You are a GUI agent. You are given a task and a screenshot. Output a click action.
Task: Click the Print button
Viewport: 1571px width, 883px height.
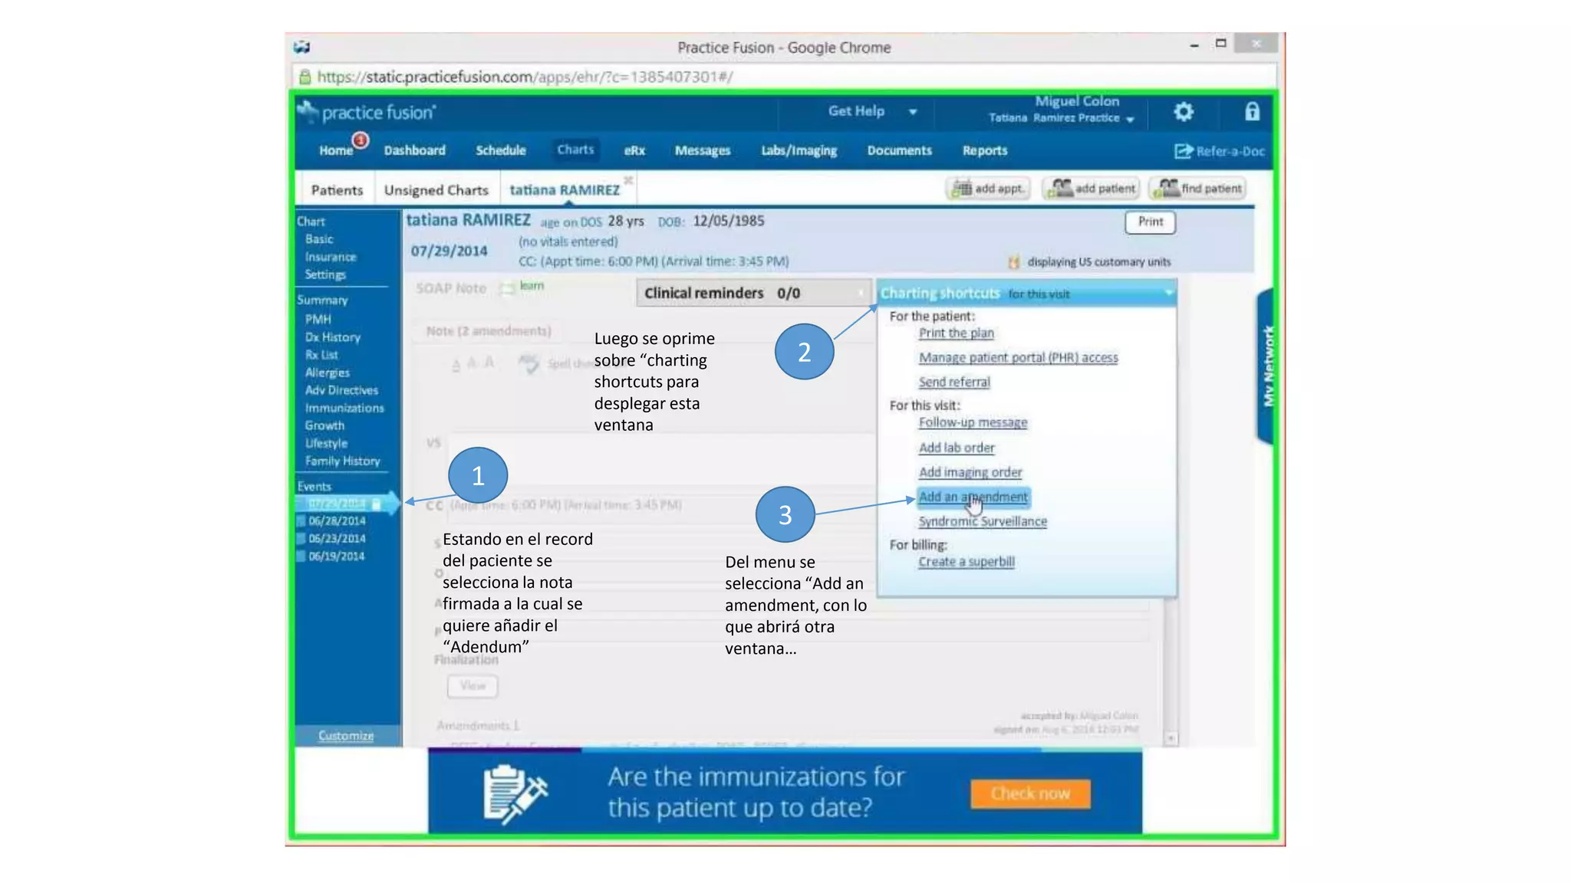[1150, 222]
